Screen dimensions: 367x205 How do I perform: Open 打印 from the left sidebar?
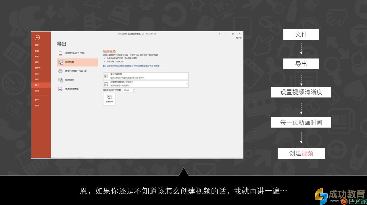[37, 74]
